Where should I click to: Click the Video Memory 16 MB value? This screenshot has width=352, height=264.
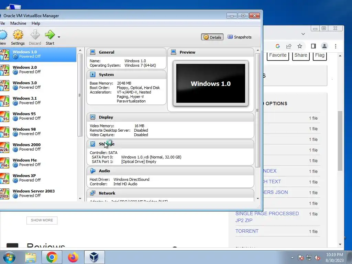coord(139,126)
